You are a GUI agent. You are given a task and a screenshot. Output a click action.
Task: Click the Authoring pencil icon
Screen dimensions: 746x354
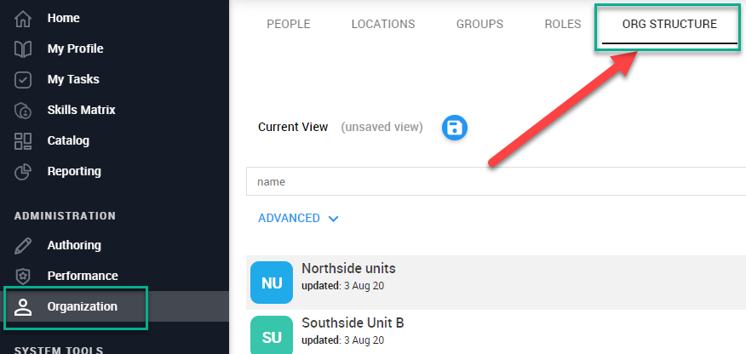(23, 246)
